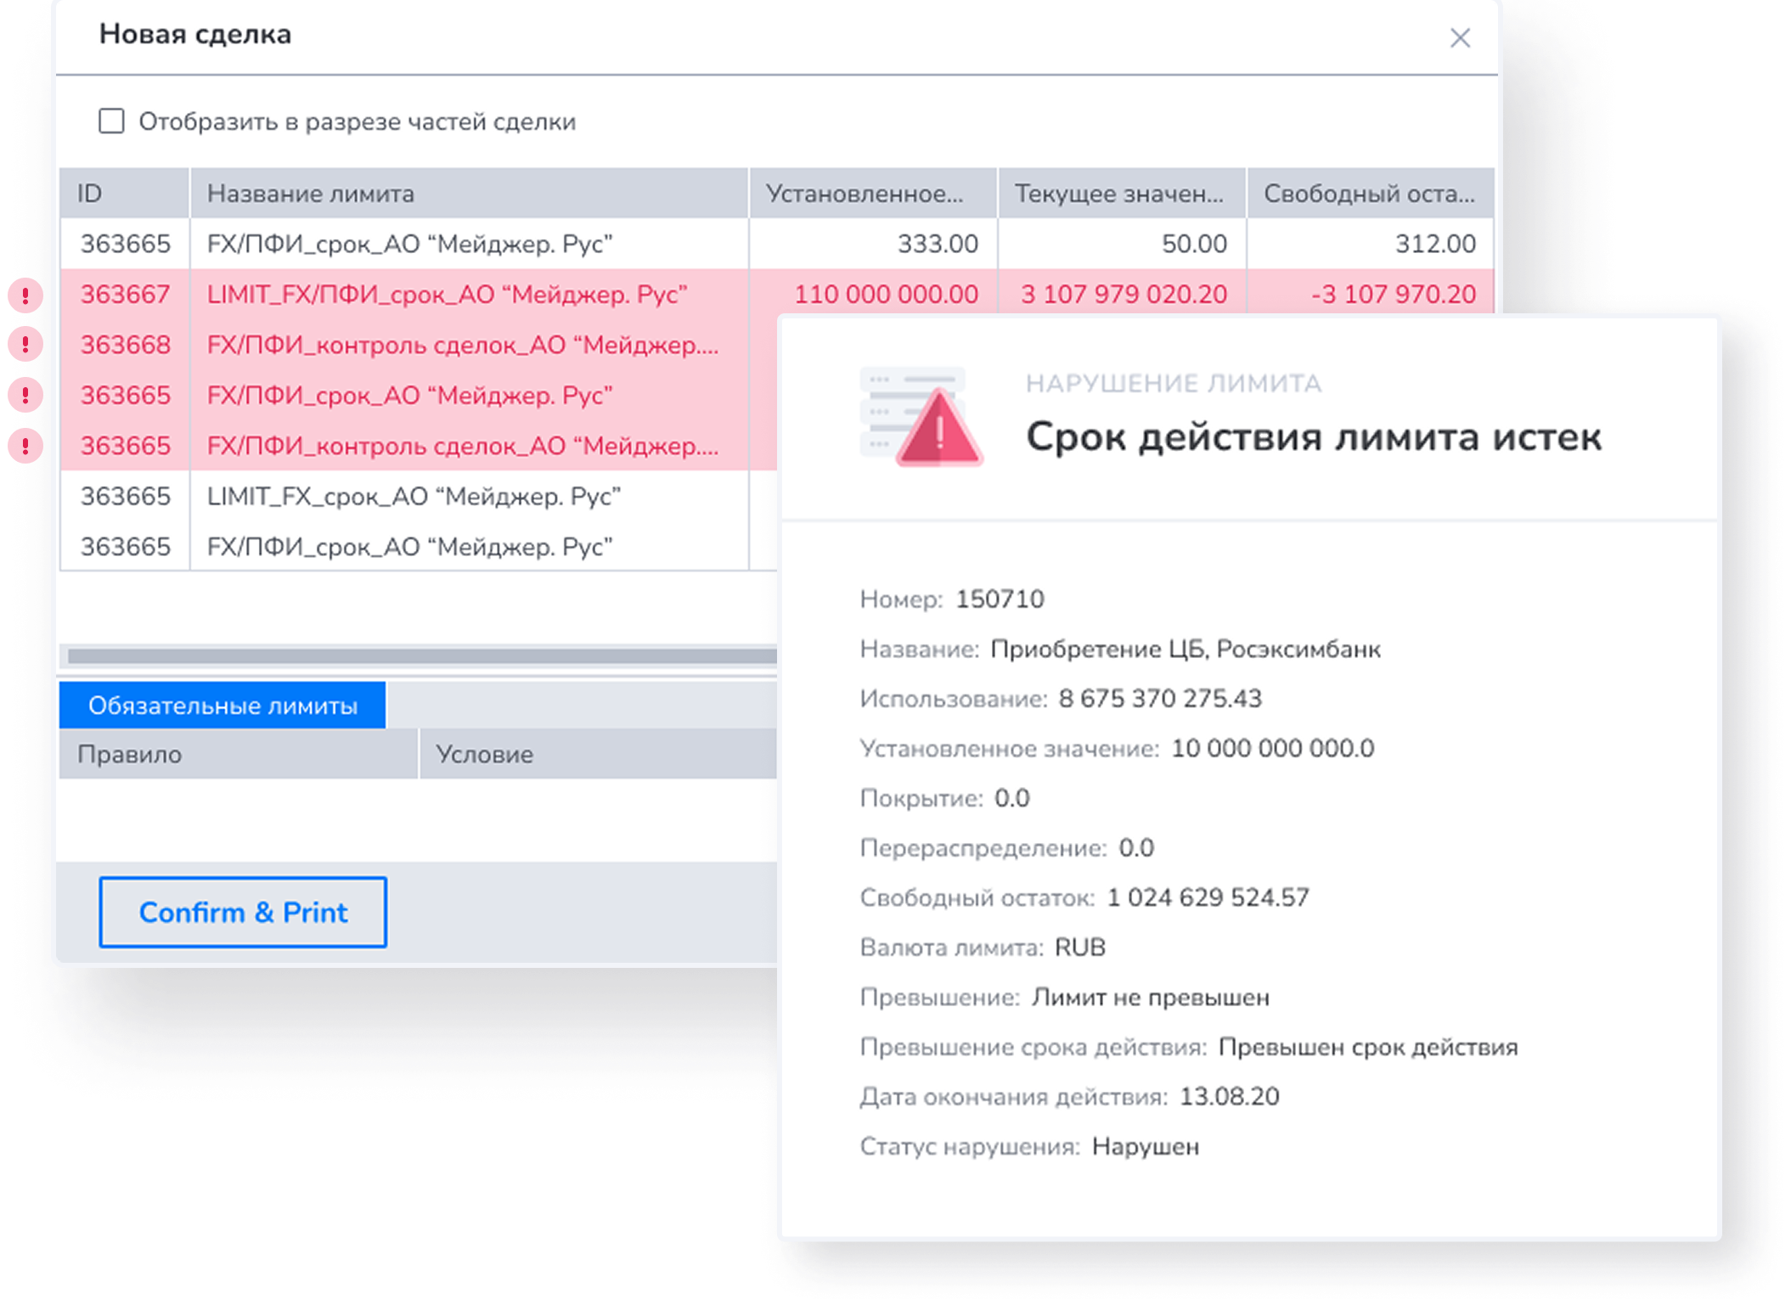Close the Новая сделка dialog
Image resolution: width=1791 pixels, height=1299 pixels.
click(1460, 38)
